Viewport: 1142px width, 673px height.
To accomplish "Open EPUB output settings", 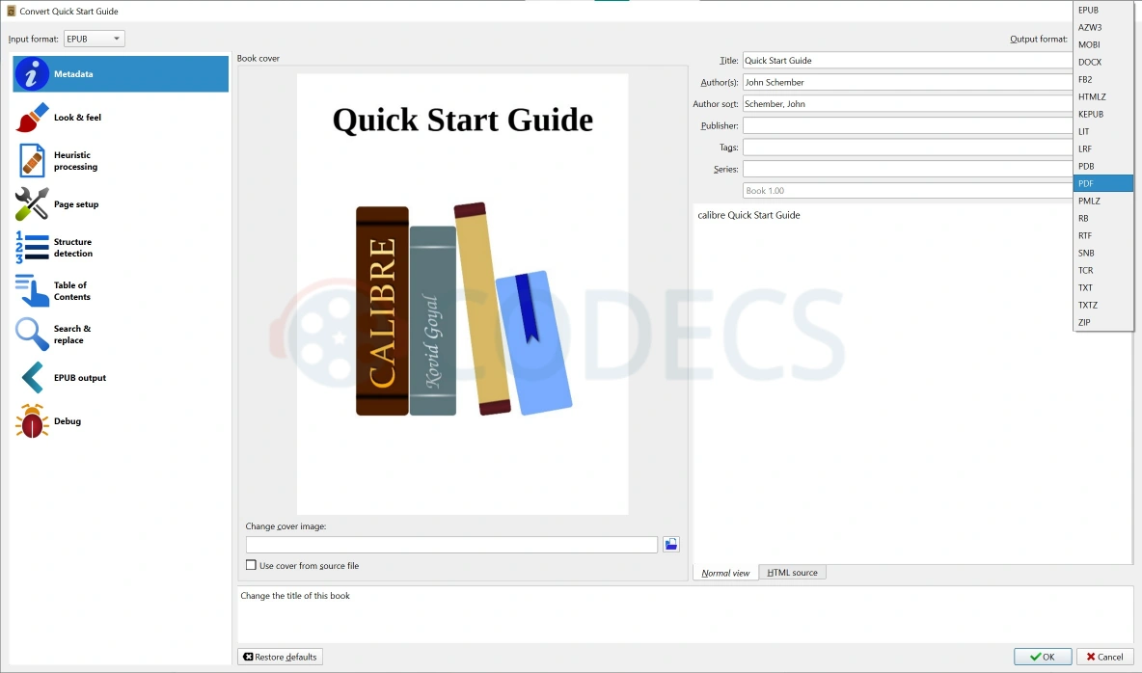I will click(x=121, y=377).
